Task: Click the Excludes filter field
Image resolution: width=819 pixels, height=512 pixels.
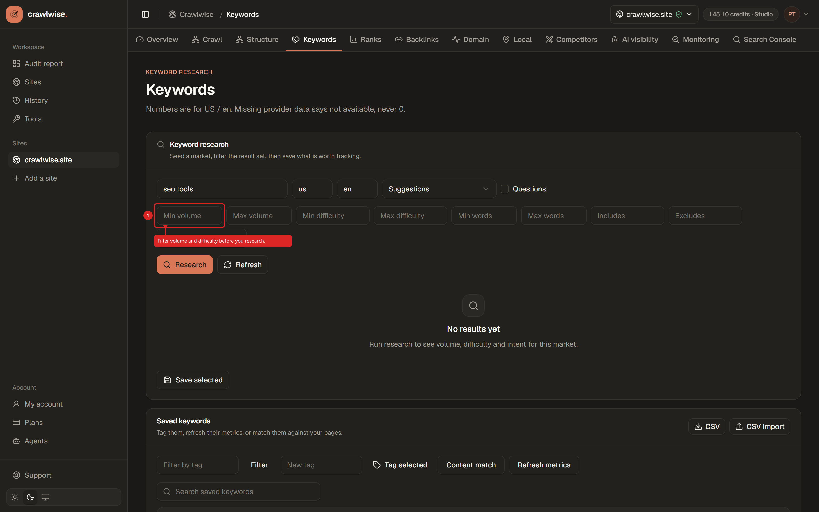Action: (x=705, y=216)
